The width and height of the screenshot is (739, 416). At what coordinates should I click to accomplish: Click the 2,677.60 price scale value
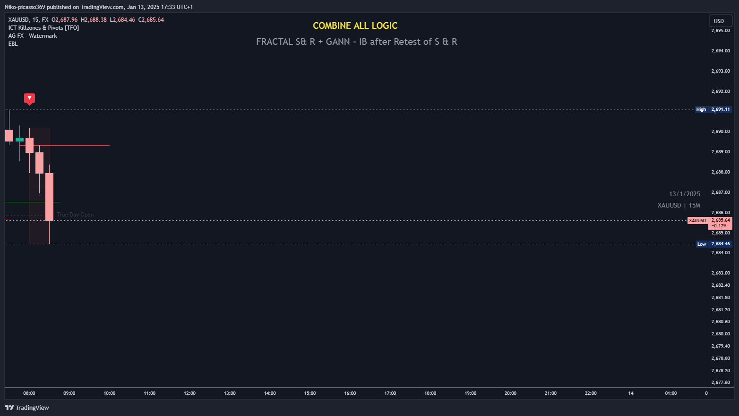tap(721, 383)
